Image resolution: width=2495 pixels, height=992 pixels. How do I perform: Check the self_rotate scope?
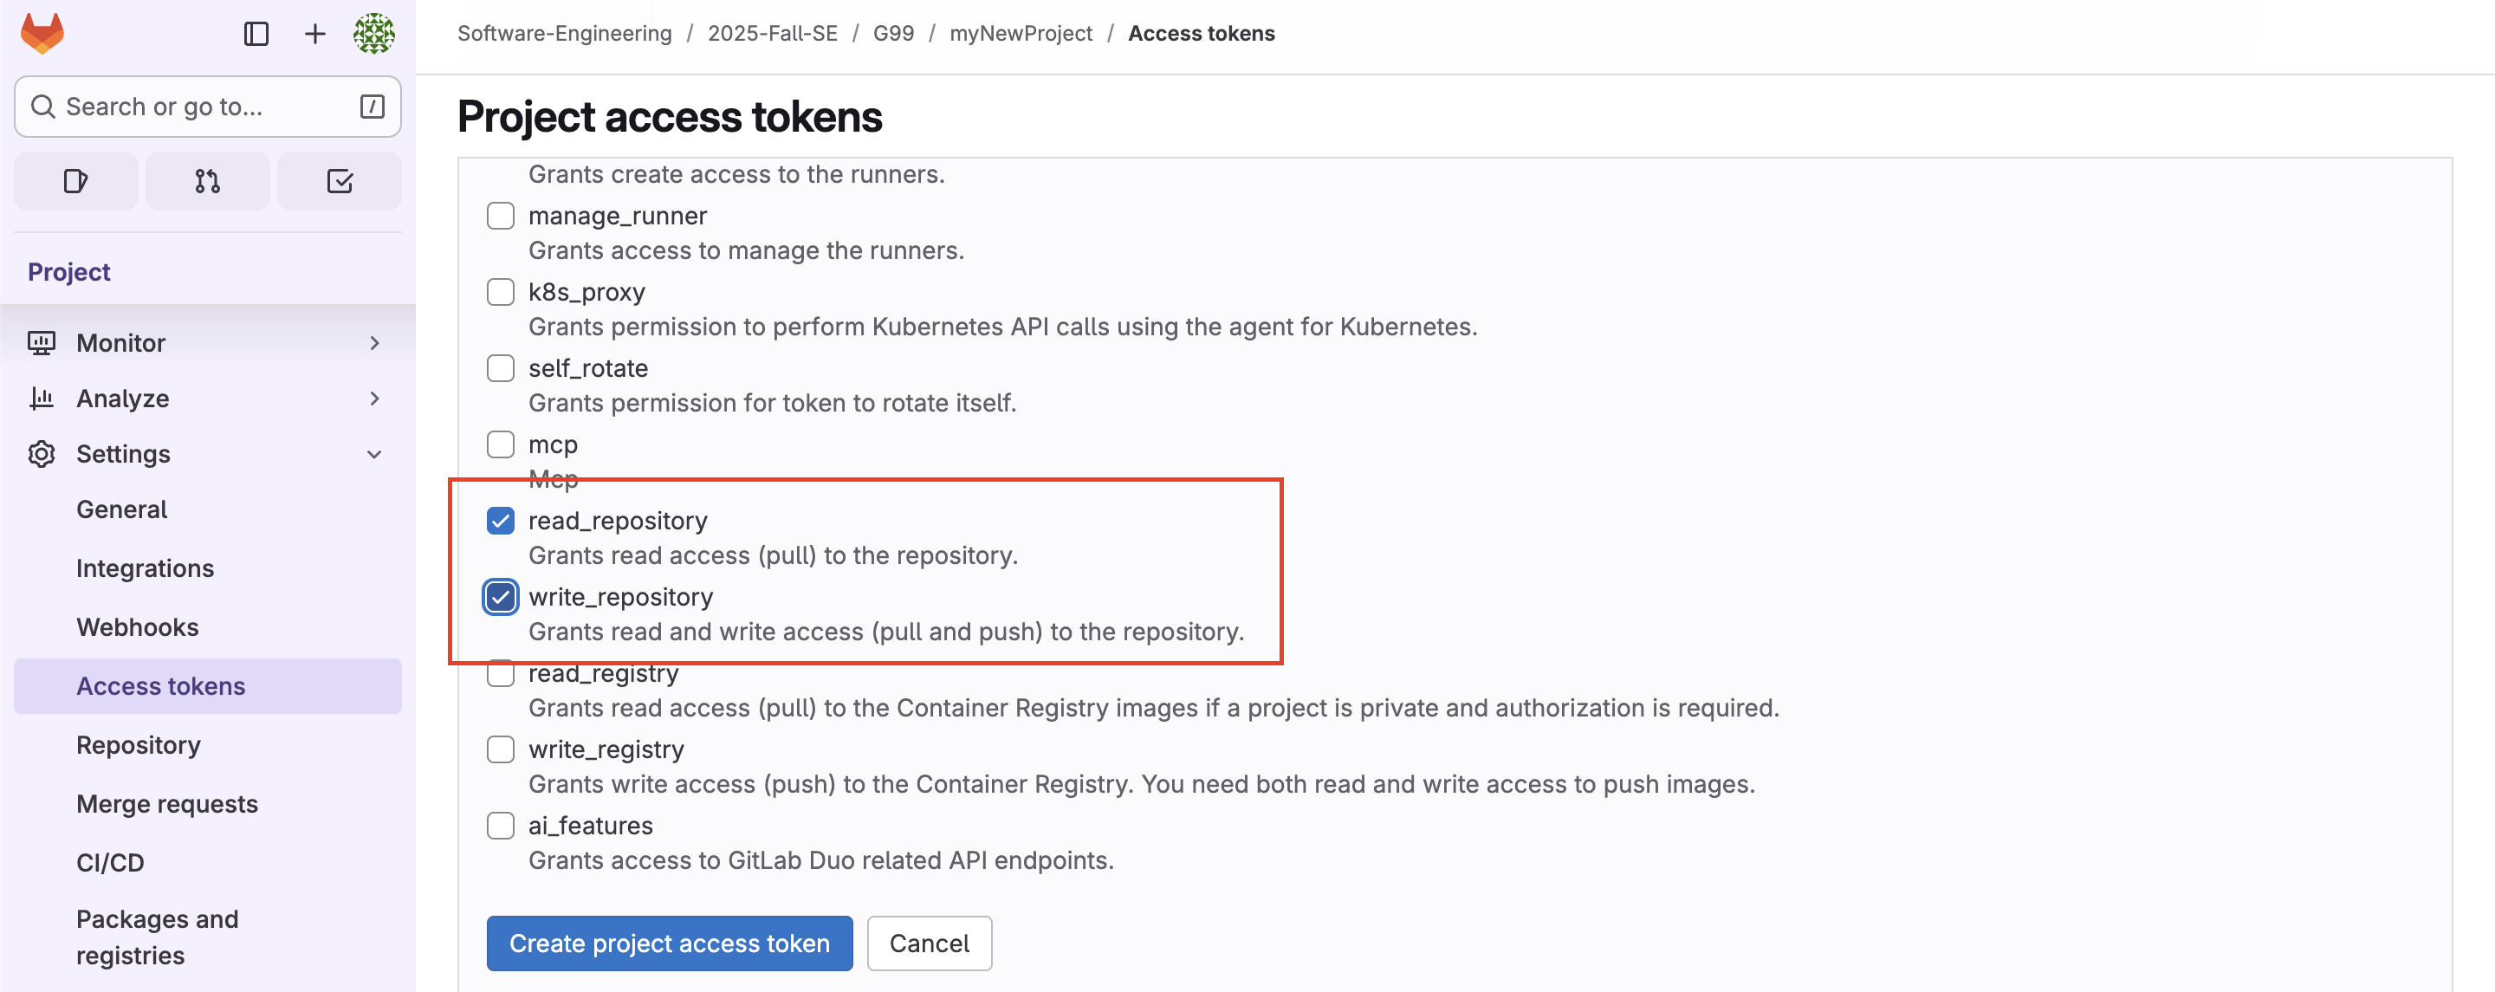[501, 368]
